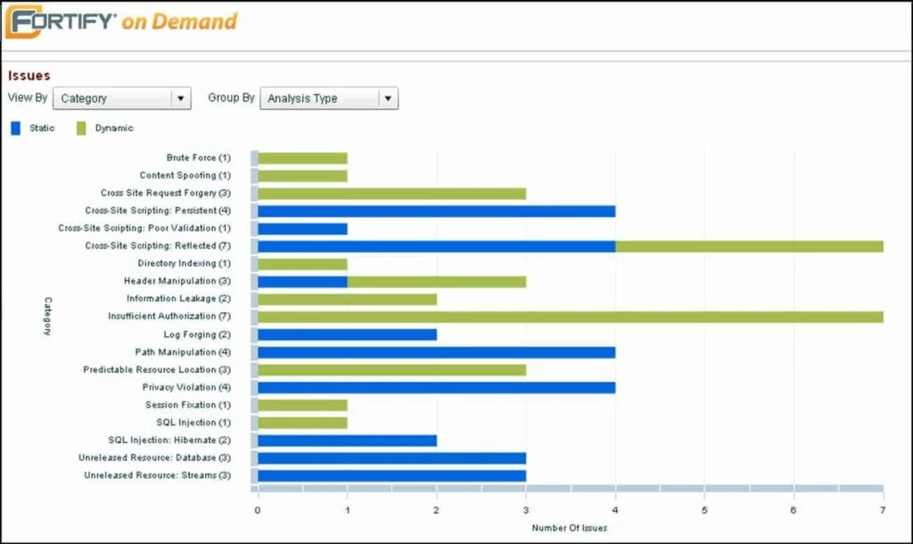913x544 pixels.
Task: Click the Group By dropdown arrow
Action: 388,98
